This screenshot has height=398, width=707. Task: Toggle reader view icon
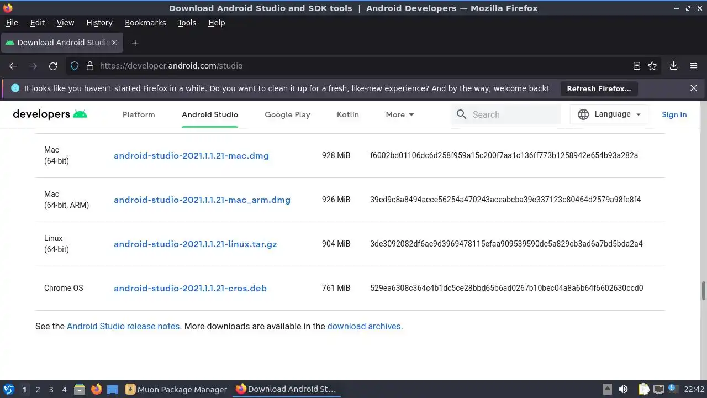point(637,66)
